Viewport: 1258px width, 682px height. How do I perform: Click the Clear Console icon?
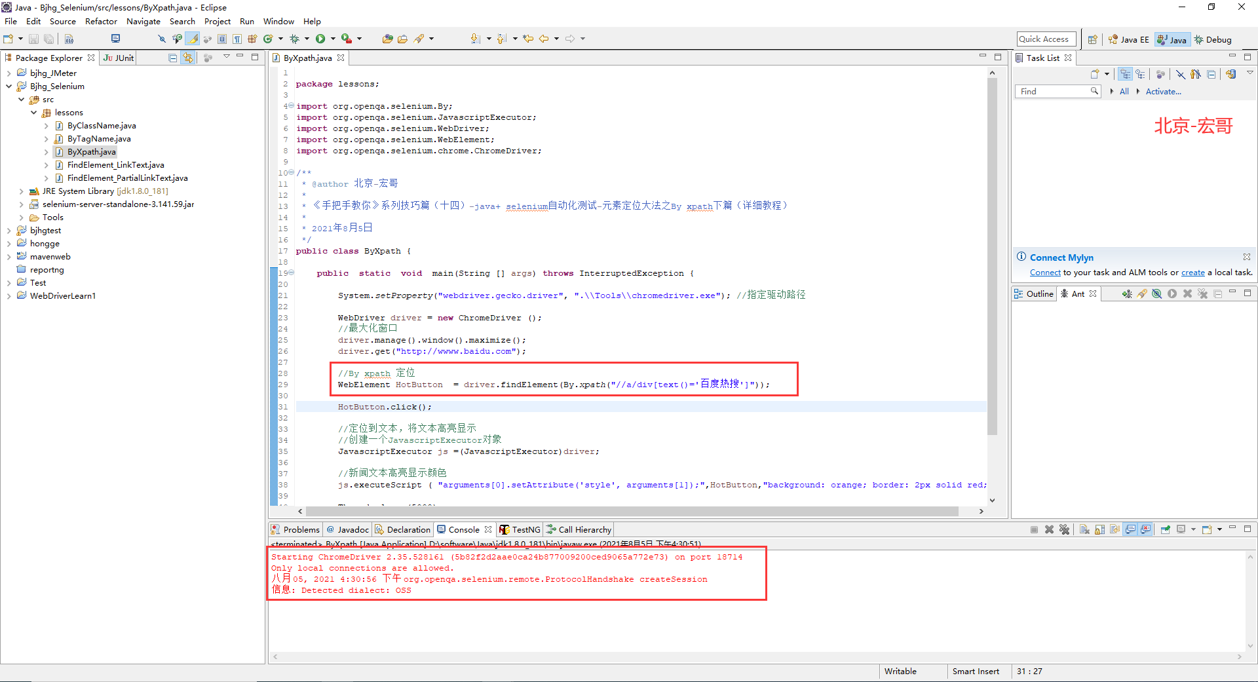[x=1084, y=529]
